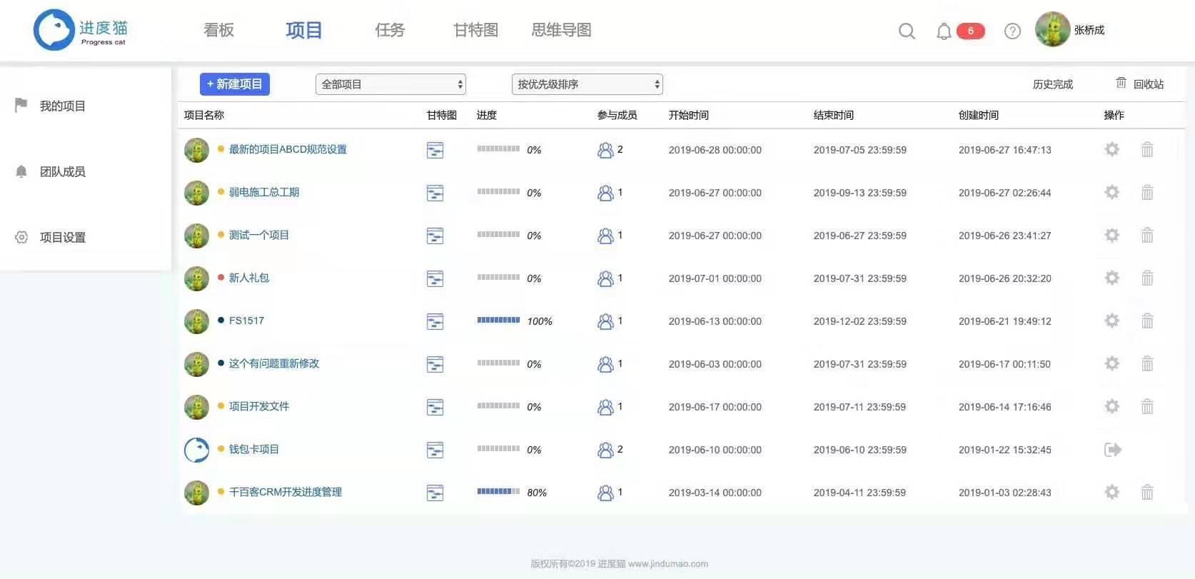This screenshot has height=579, width=1195.
Task: Click the 千百客CRM 80% progress bar
Action: (498, 491)
